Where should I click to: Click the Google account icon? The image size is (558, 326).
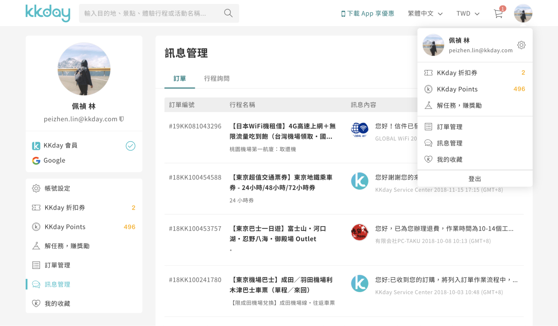pyautogui.click(x=36, y=160)
